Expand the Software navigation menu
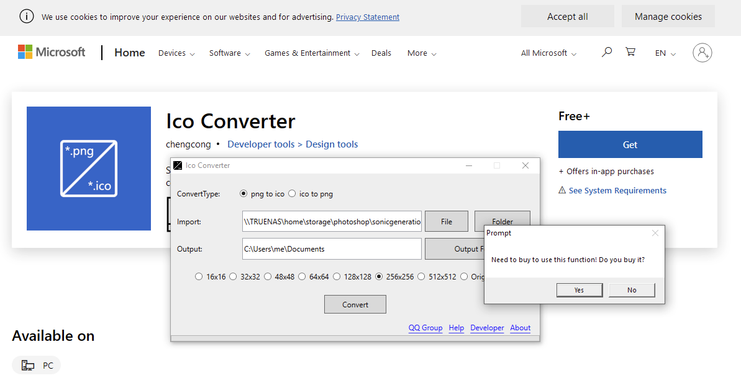 coord(229,53)
